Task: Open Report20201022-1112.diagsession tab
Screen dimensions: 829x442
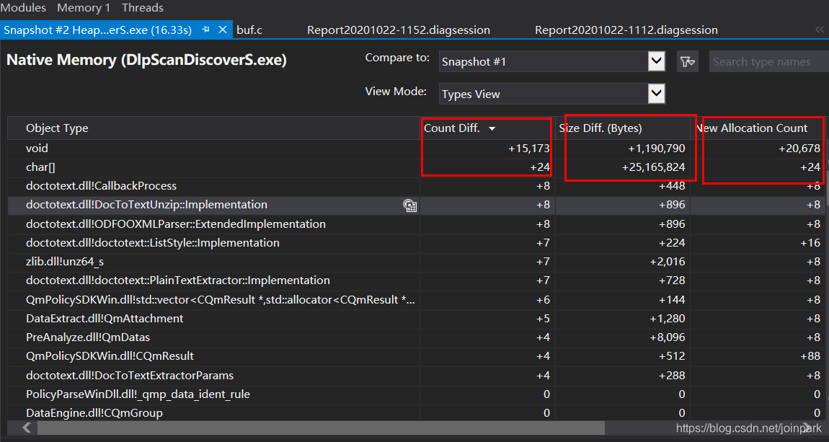Action: 626,30
